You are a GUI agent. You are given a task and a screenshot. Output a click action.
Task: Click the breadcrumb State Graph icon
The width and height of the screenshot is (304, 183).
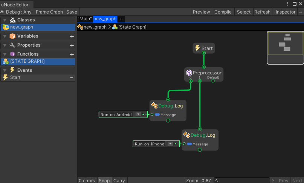point(115,27)
